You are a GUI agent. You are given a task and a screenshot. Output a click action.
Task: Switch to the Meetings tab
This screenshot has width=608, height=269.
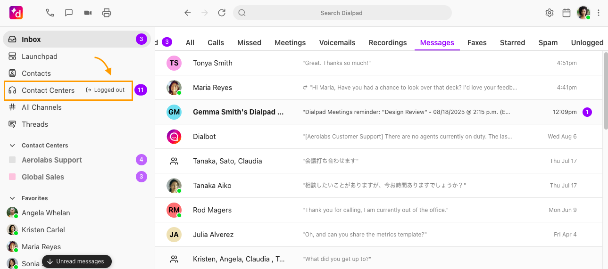[x=290, y=42]
